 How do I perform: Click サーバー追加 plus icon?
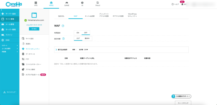[3, 14]
